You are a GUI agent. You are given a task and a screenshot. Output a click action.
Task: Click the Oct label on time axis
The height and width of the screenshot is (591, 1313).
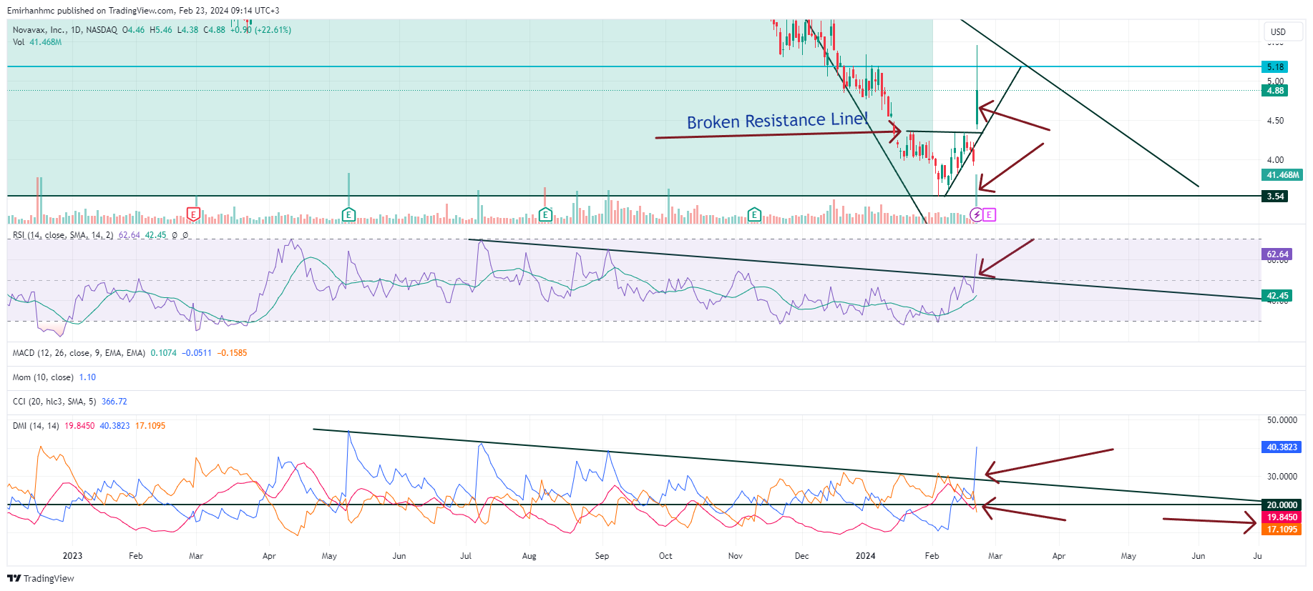(x=665, y=555)
